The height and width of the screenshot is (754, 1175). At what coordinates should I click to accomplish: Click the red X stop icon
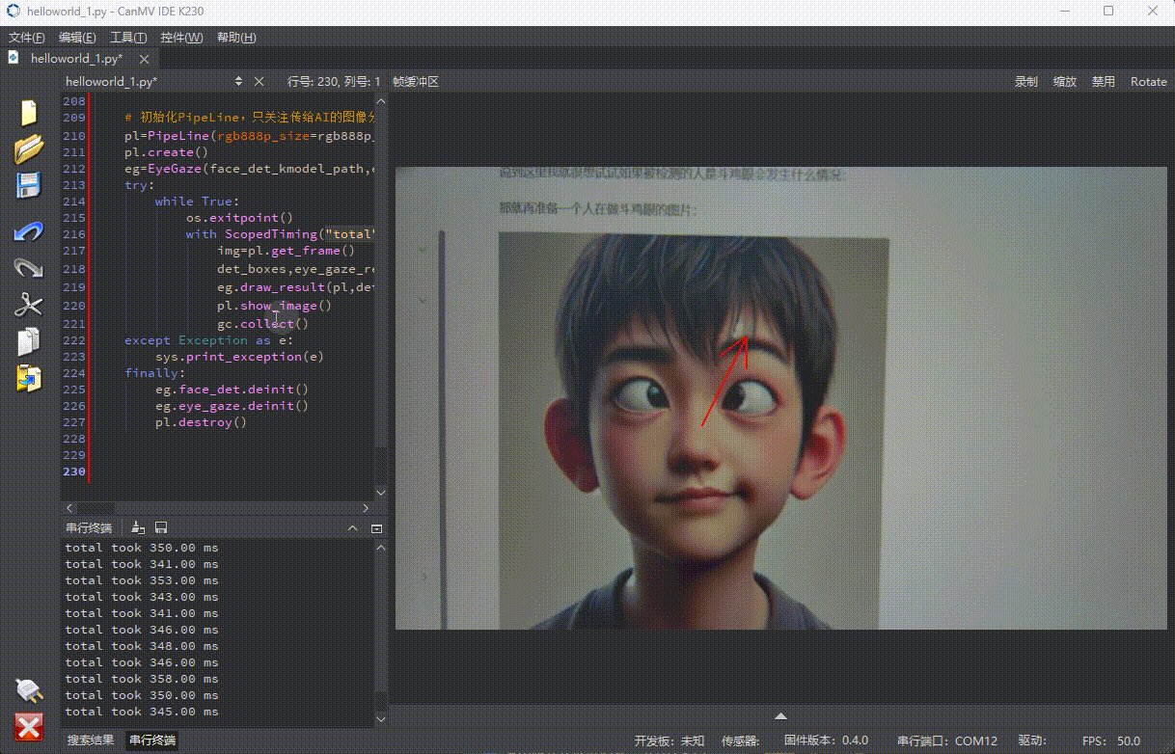[x=29, y=727]
